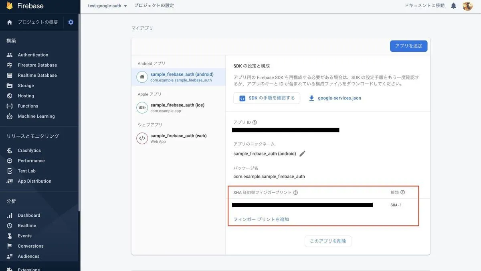Open the test-google-auth project dropdown
This screenshot has width=481, height=271.
107,6
